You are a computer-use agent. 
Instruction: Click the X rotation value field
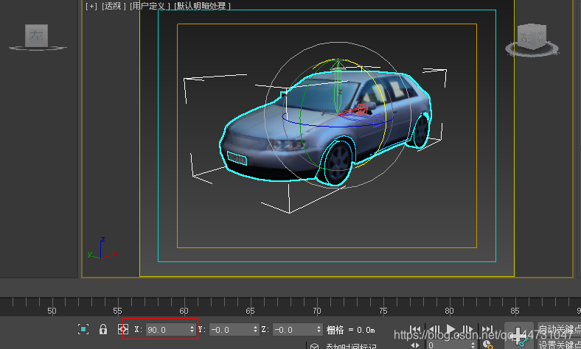[x=167, y=329]
